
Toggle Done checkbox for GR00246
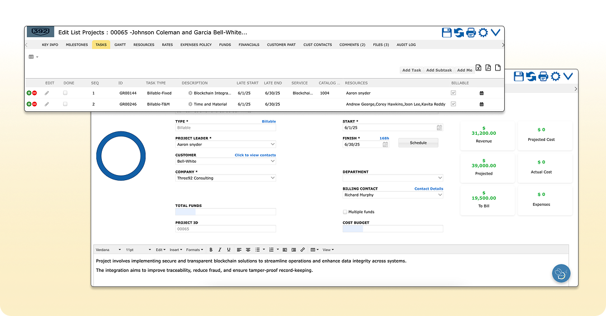65,104
